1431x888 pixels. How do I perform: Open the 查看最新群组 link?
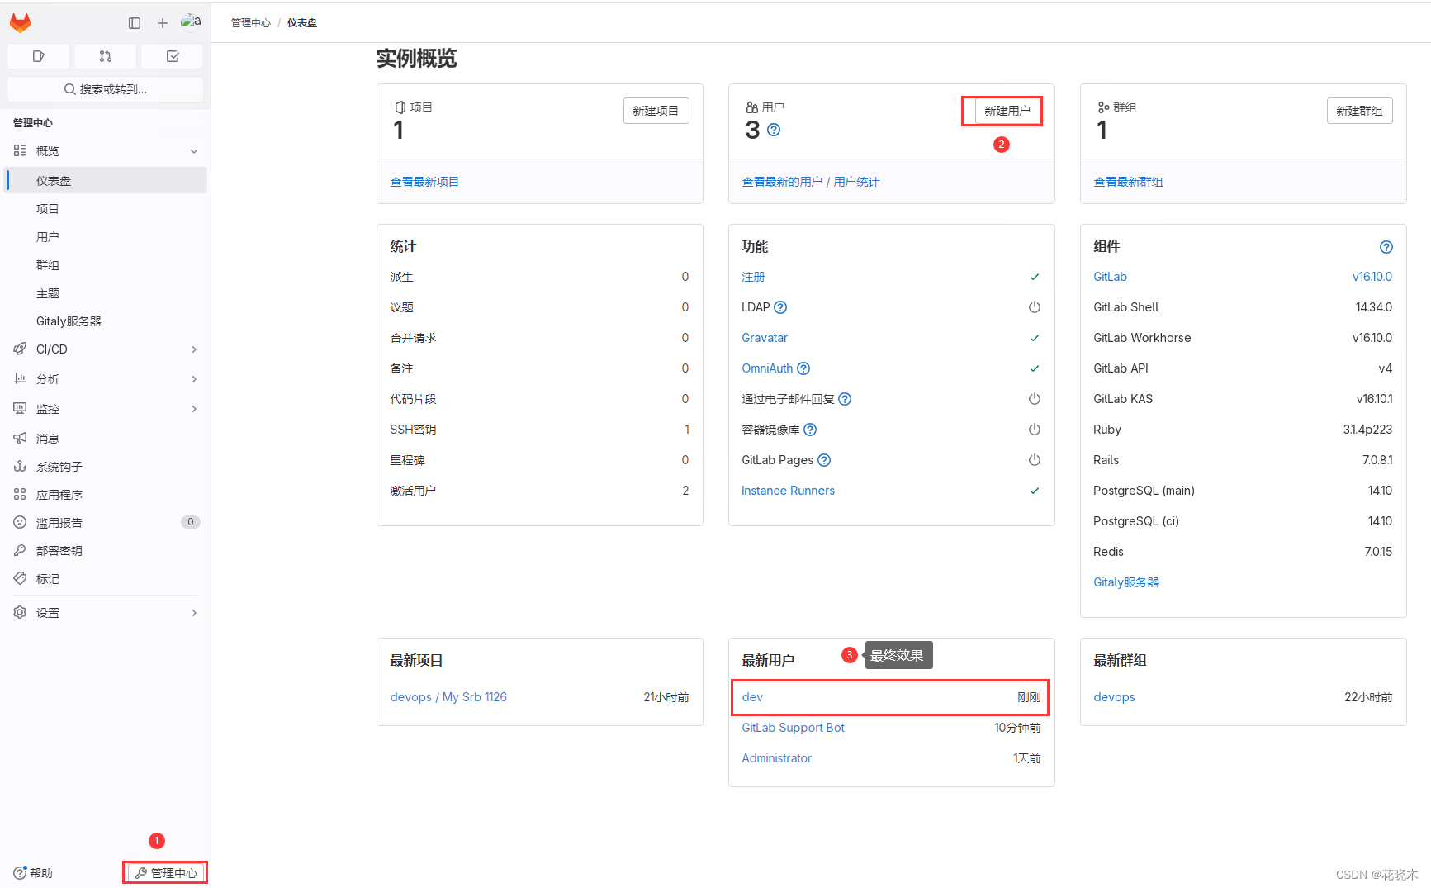coord(1128,182)
